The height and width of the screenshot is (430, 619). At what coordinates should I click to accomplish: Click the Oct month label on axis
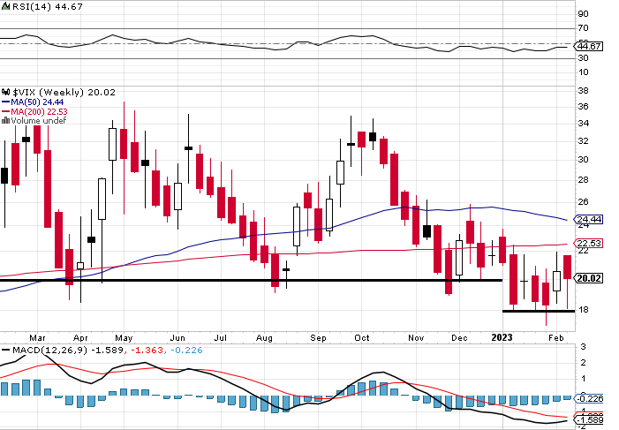362,338
